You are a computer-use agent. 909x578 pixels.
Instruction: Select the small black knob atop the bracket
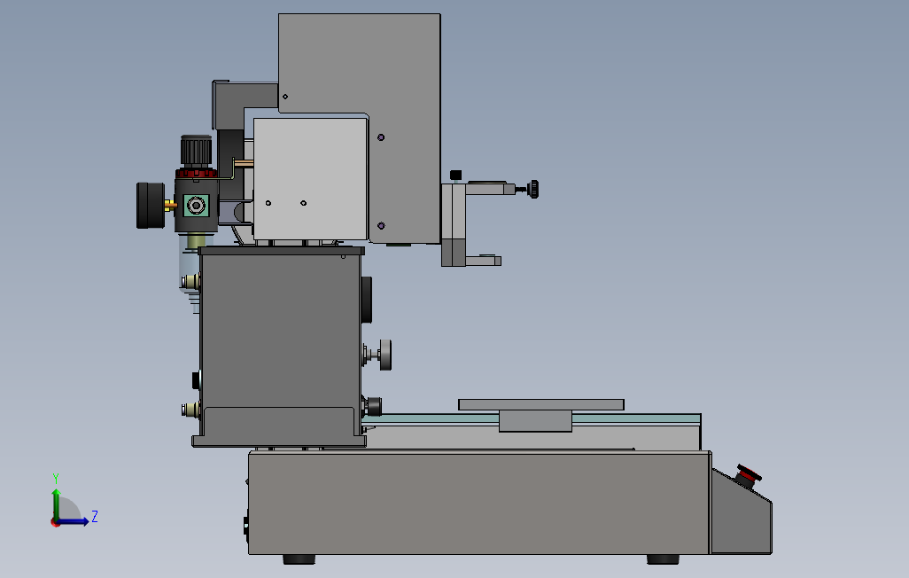pyautogui.click(x=455, y=175)
